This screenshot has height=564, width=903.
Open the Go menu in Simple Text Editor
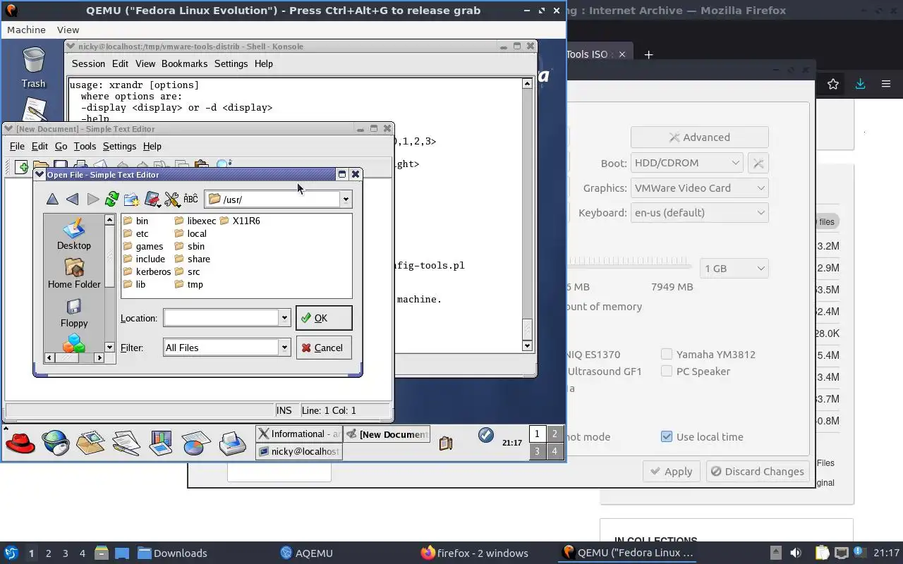click(61, 146)
